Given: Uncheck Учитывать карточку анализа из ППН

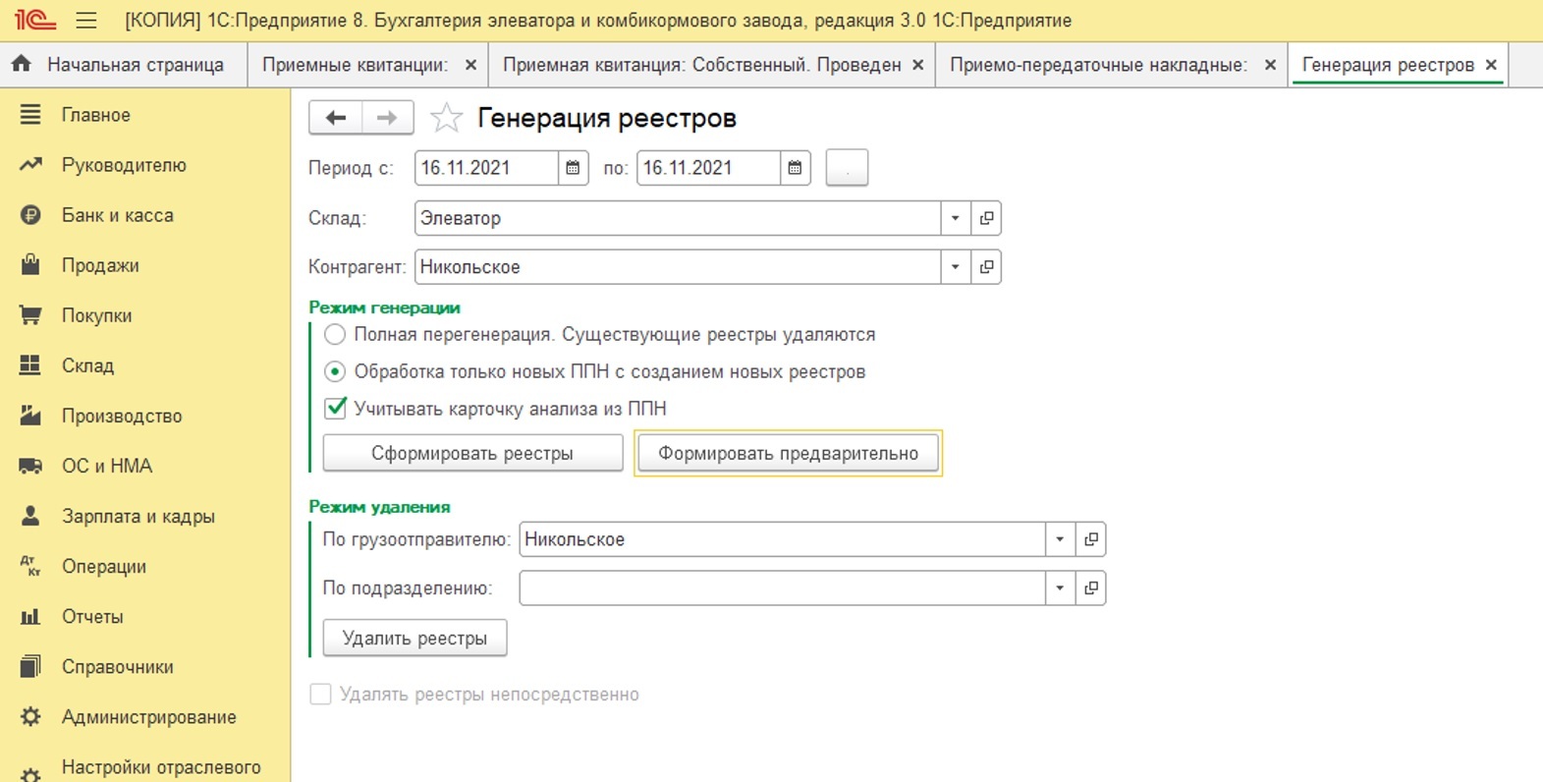Looking at the screenshot, I should pyautogui.click(x=335, y=409).
